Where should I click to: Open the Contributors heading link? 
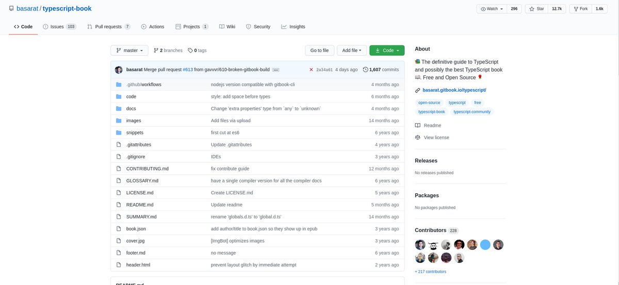(430, 230)
